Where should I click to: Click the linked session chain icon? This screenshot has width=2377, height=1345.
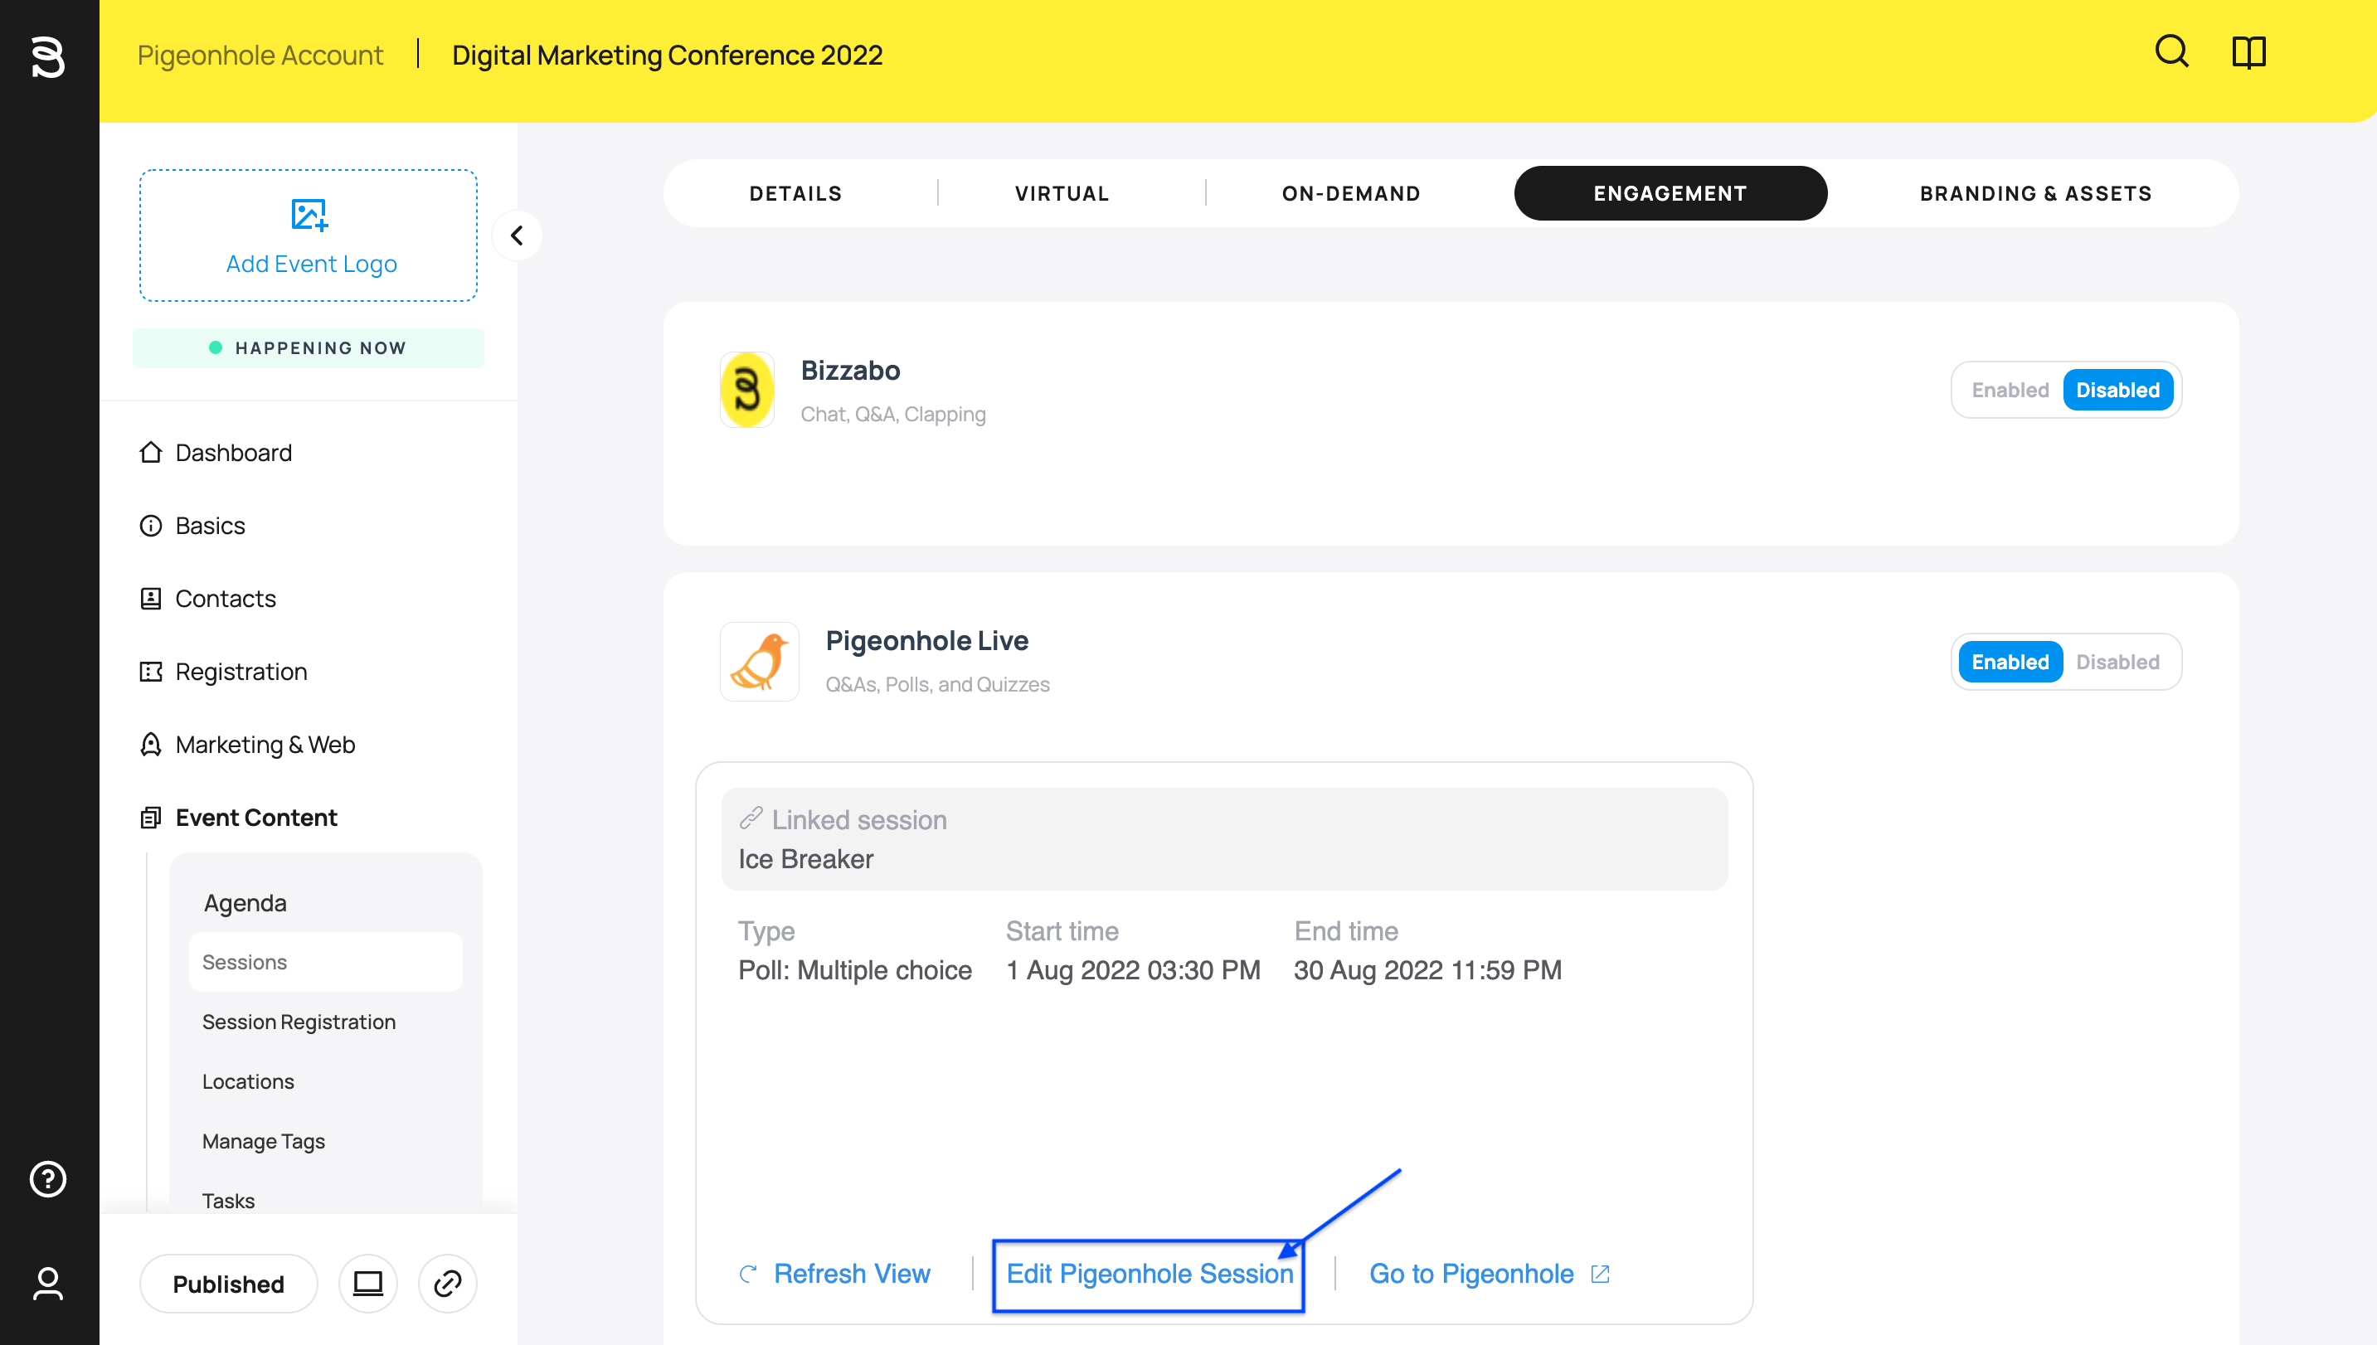(750, 818)
